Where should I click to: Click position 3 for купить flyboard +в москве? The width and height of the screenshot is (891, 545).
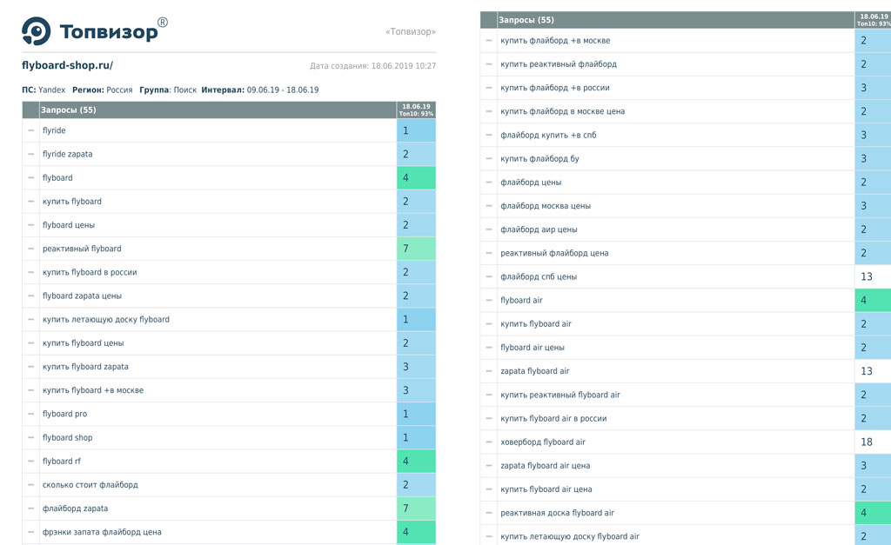point(416,390)
